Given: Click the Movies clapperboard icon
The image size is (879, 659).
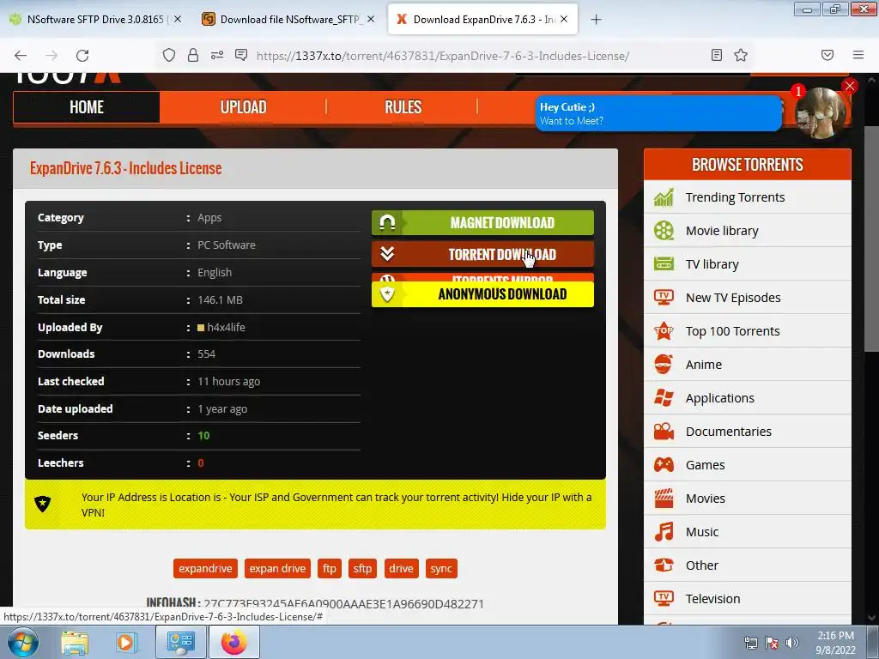Looking at the screenshot, I should pyautogui.click(x=664, y=499).
